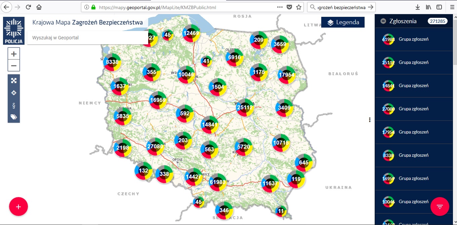
Task: Bookmark the page with the star icon
Action: pos(298,7)
